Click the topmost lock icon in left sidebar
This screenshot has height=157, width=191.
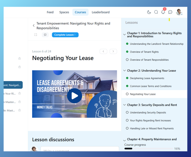20,59
